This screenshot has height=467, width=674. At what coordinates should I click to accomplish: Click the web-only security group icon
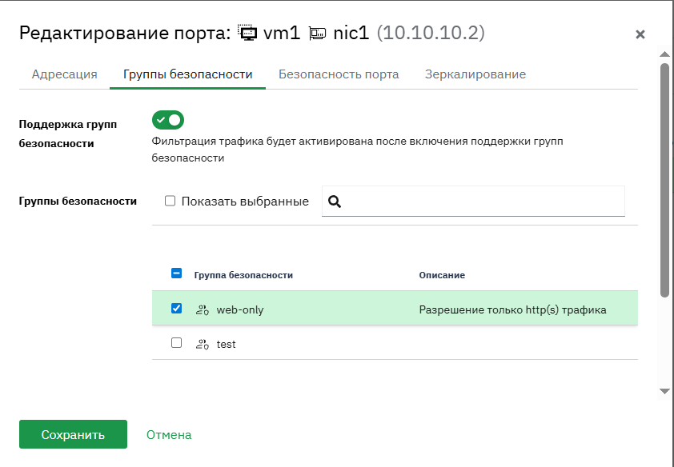pos(202,309)
